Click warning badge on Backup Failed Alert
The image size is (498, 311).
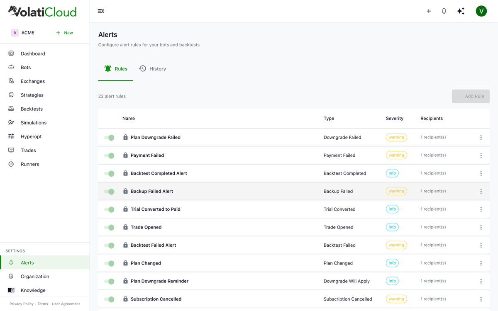point(396,191)
